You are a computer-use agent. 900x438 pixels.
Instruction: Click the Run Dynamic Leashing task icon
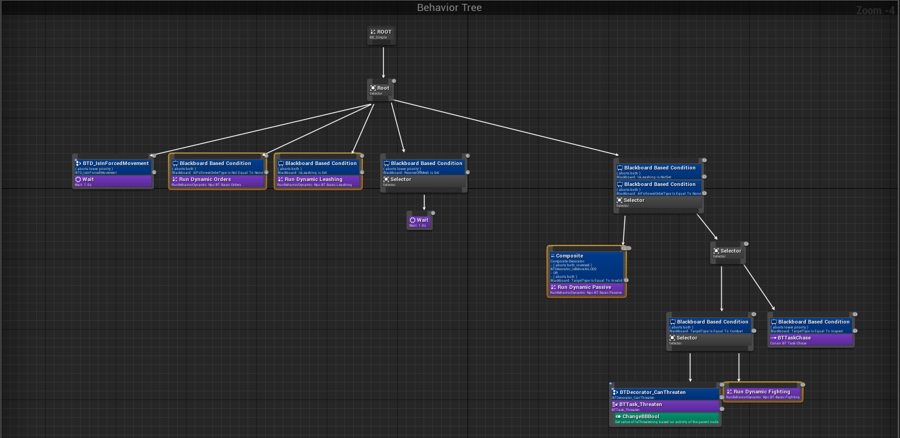(x=281, y=179)
